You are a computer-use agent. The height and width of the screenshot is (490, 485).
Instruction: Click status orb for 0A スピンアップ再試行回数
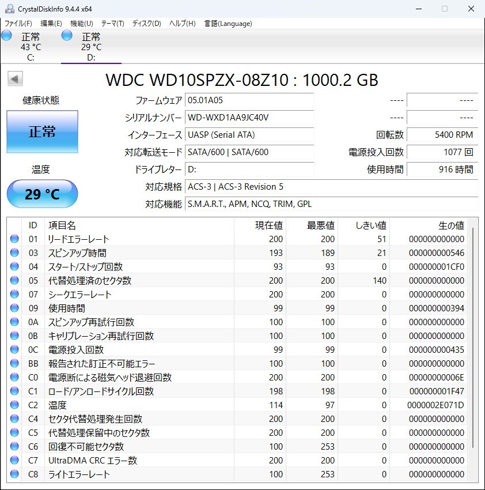point(14,322)
